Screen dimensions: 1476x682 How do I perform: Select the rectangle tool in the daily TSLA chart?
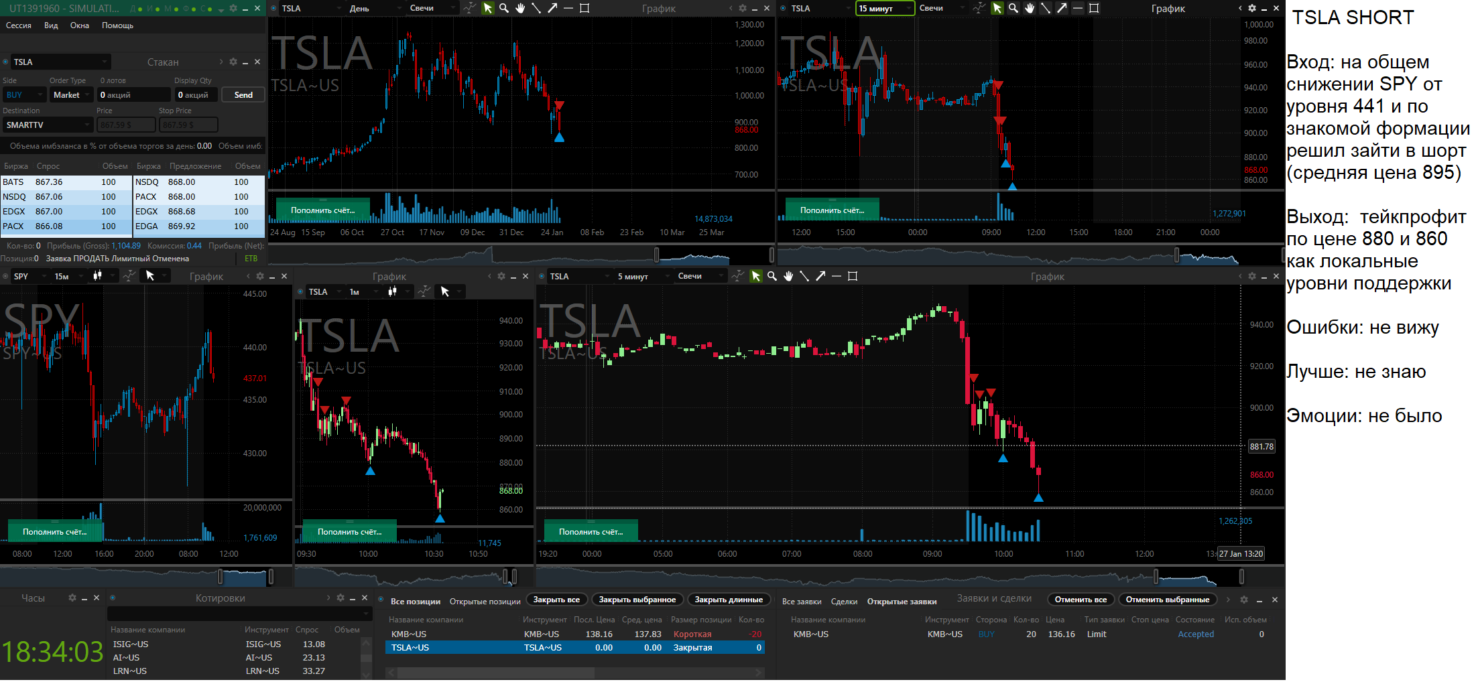click(585, 8)
